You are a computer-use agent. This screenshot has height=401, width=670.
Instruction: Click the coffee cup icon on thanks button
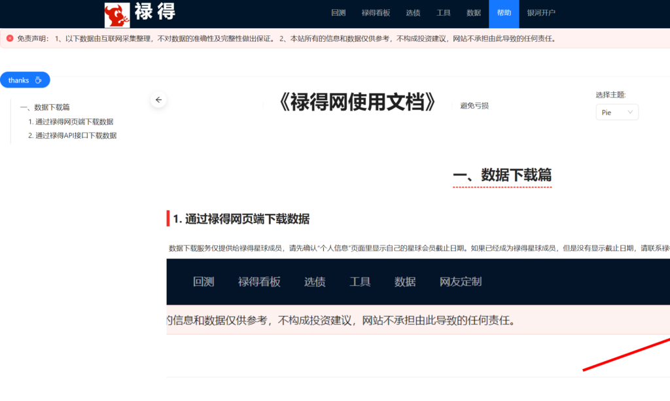[38, 80]
